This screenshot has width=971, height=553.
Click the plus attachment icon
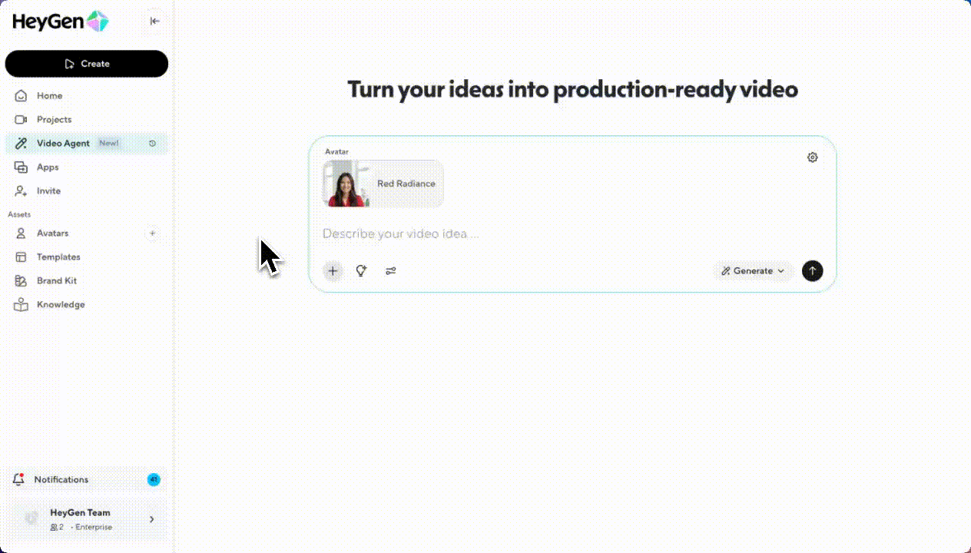tap(333, 271)
